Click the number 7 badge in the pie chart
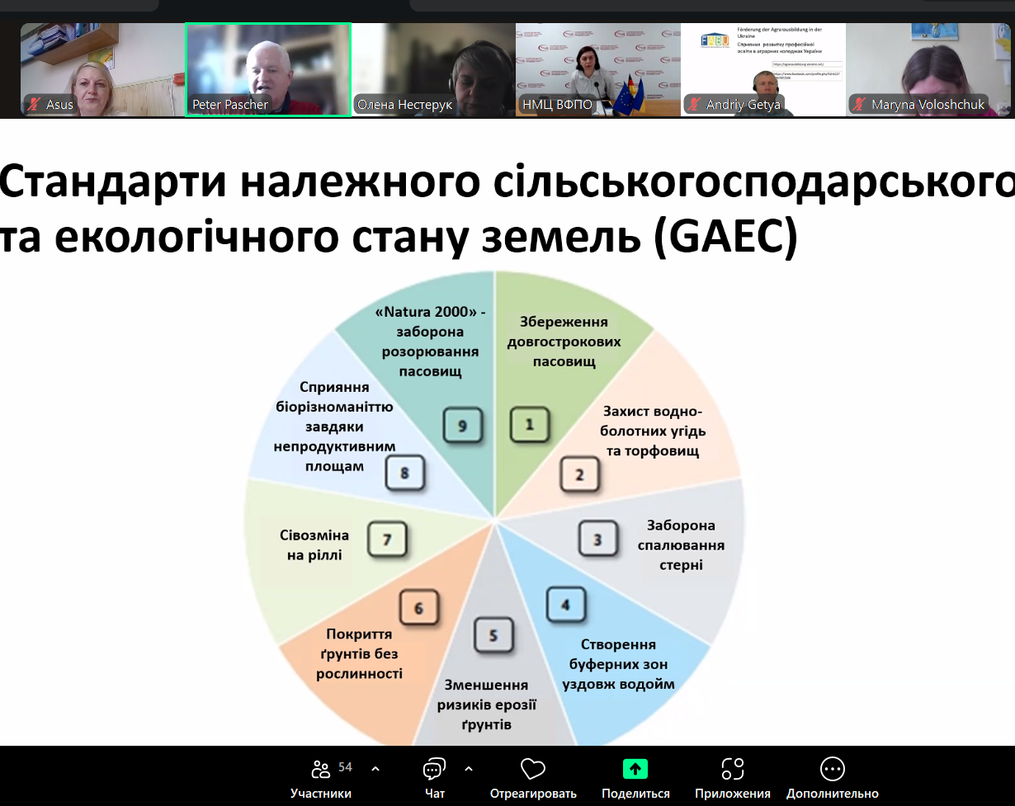The width and height of the screenshot is (1015, 806). [386, 540]
